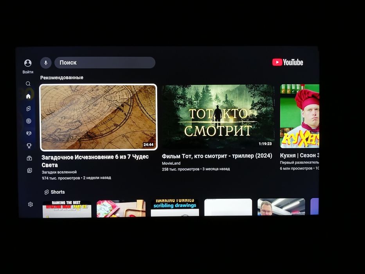Open the settings gear in the sidebar
The image size is (365, 274).
point(31,204)
